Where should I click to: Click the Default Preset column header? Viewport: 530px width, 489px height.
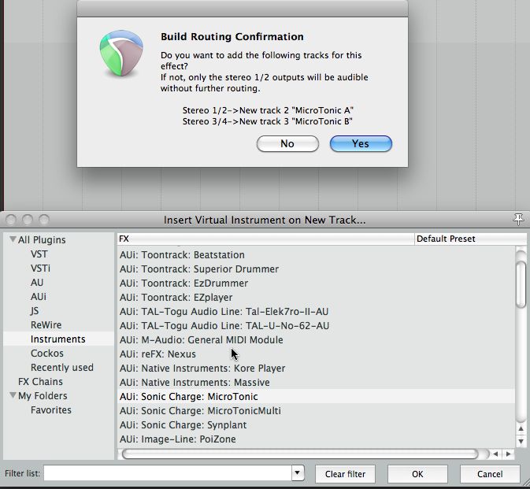click(470, 239)
